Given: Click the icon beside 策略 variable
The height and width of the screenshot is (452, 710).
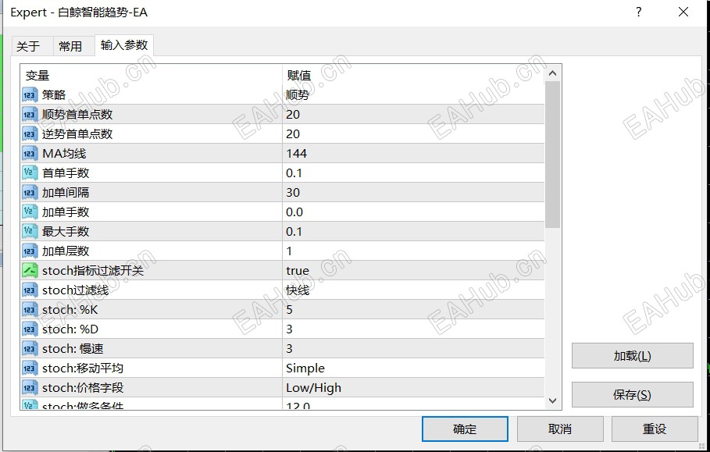Looking at the screenshot, I should pyautogui.click(x=30, y=95).
